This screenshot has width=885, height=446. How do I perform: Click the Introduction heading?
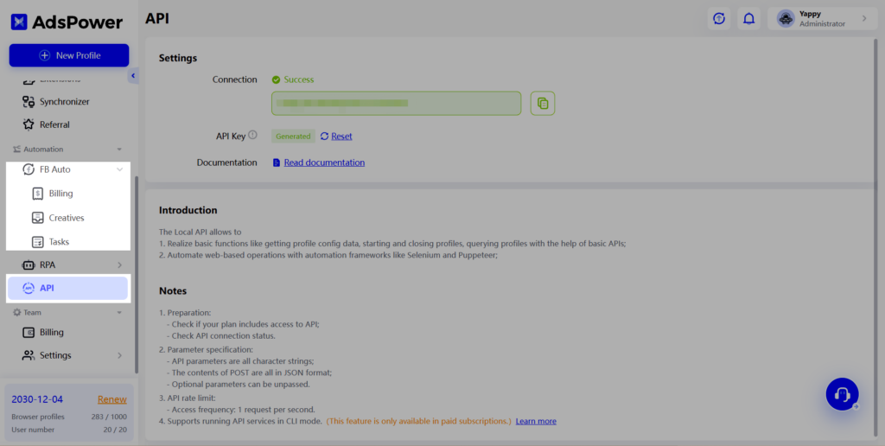click(188, 211)
